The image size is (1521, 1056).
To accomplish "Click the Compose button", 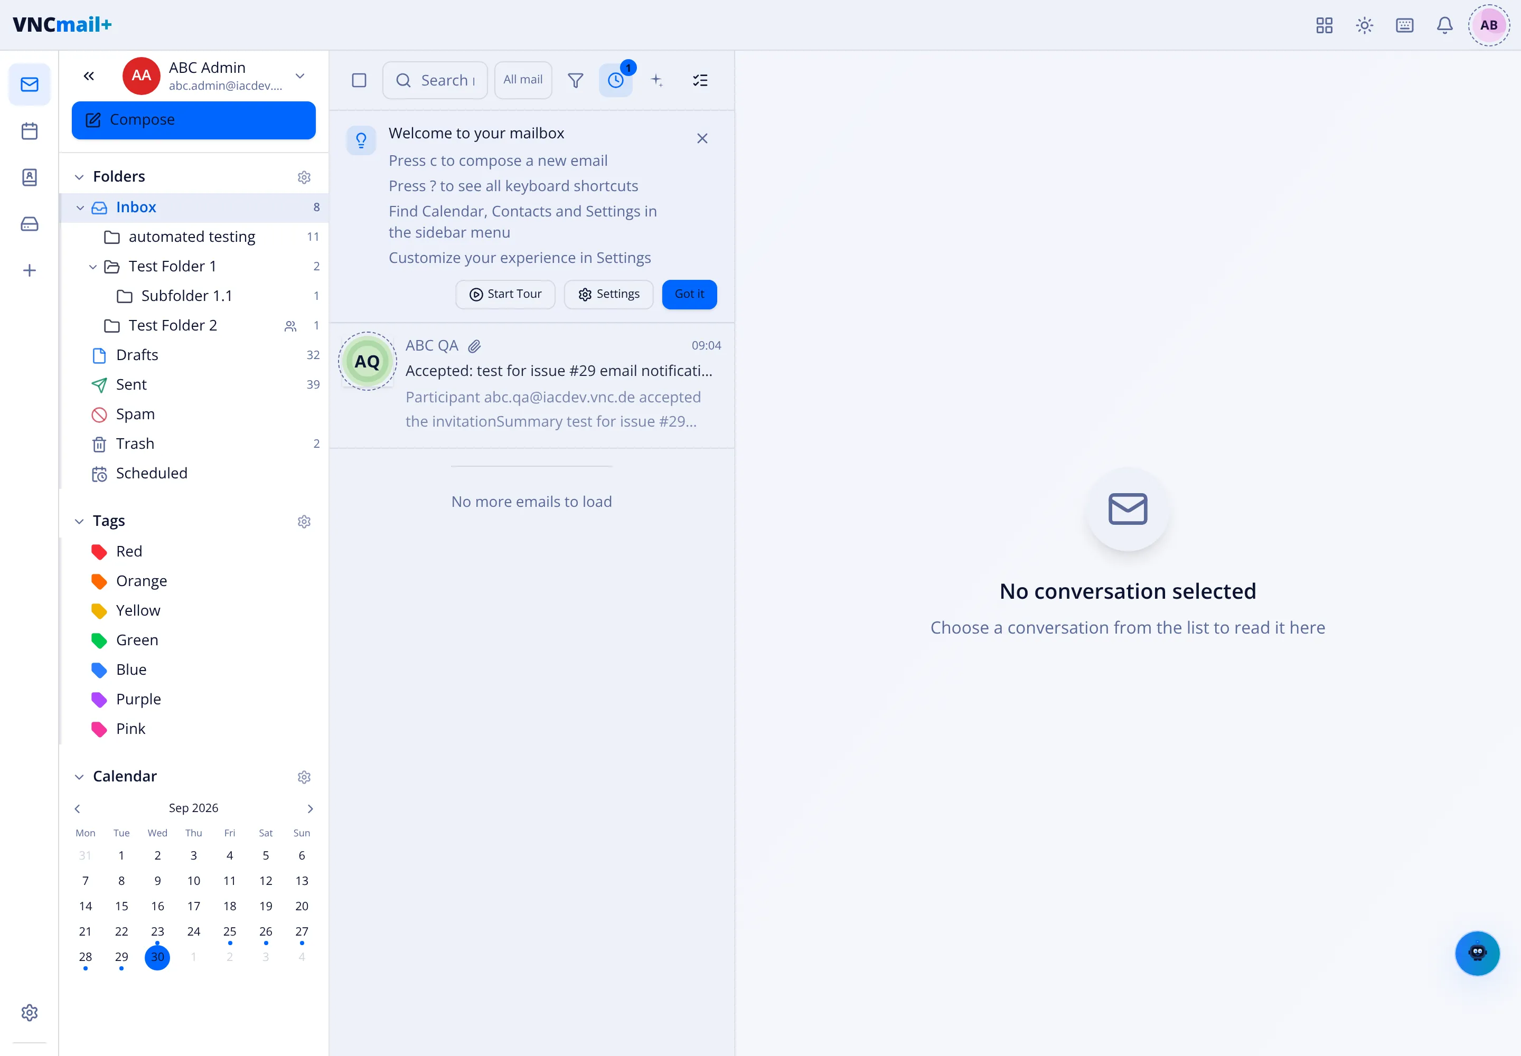I will pos(193,120).
